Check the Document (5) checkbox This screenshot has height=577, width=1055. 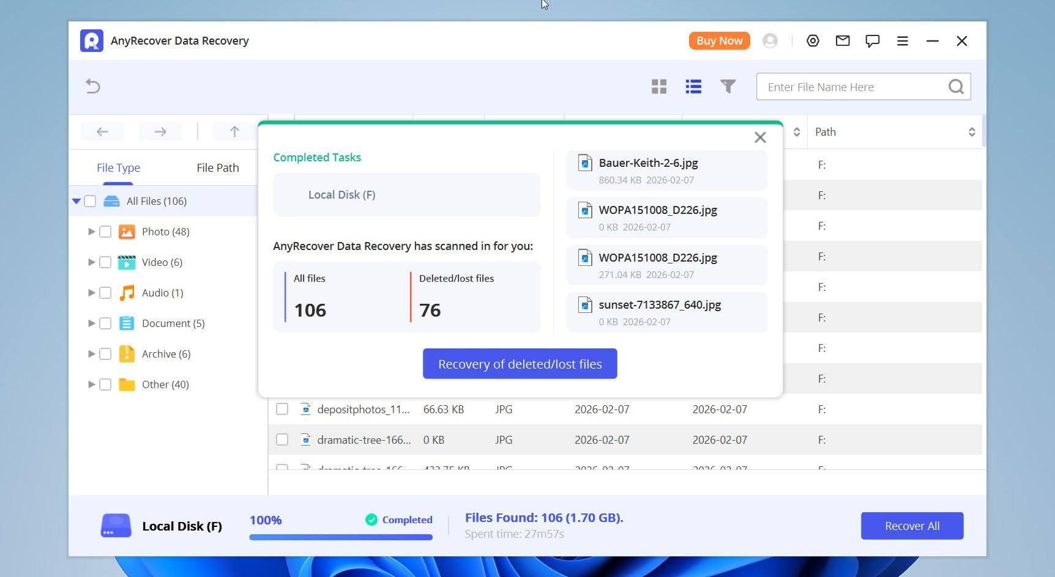[105, 323]
